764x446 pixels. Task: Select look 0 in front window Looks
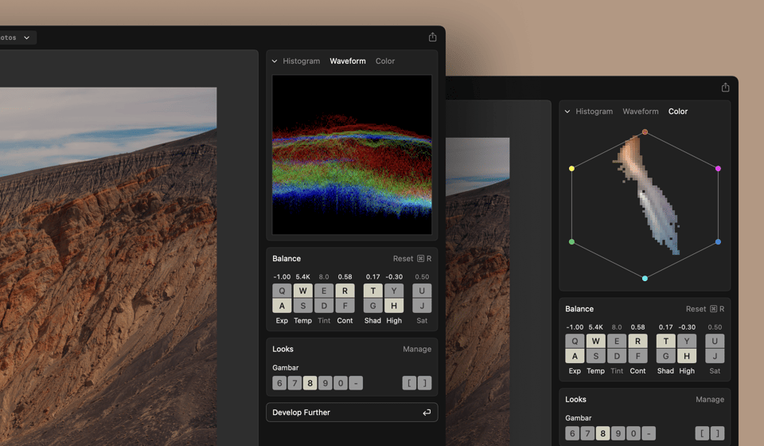341,383
